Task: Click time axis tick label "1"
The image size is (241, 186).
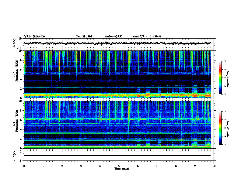Action: tap(43, 166)
